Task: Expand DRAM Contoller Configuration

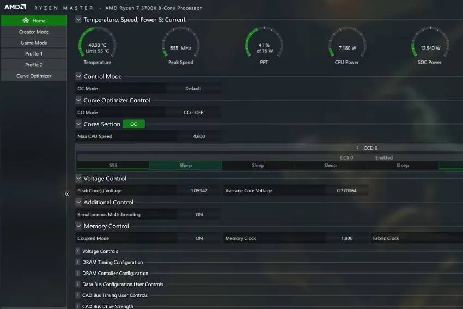Action: (78, 273)
